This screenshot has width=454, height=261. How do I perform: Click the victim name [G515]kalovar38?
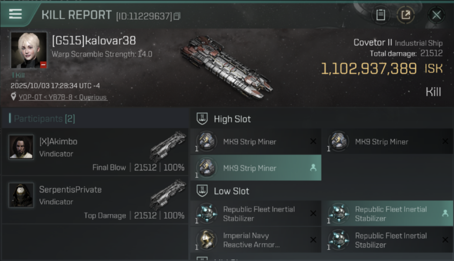tap(94, 41)
